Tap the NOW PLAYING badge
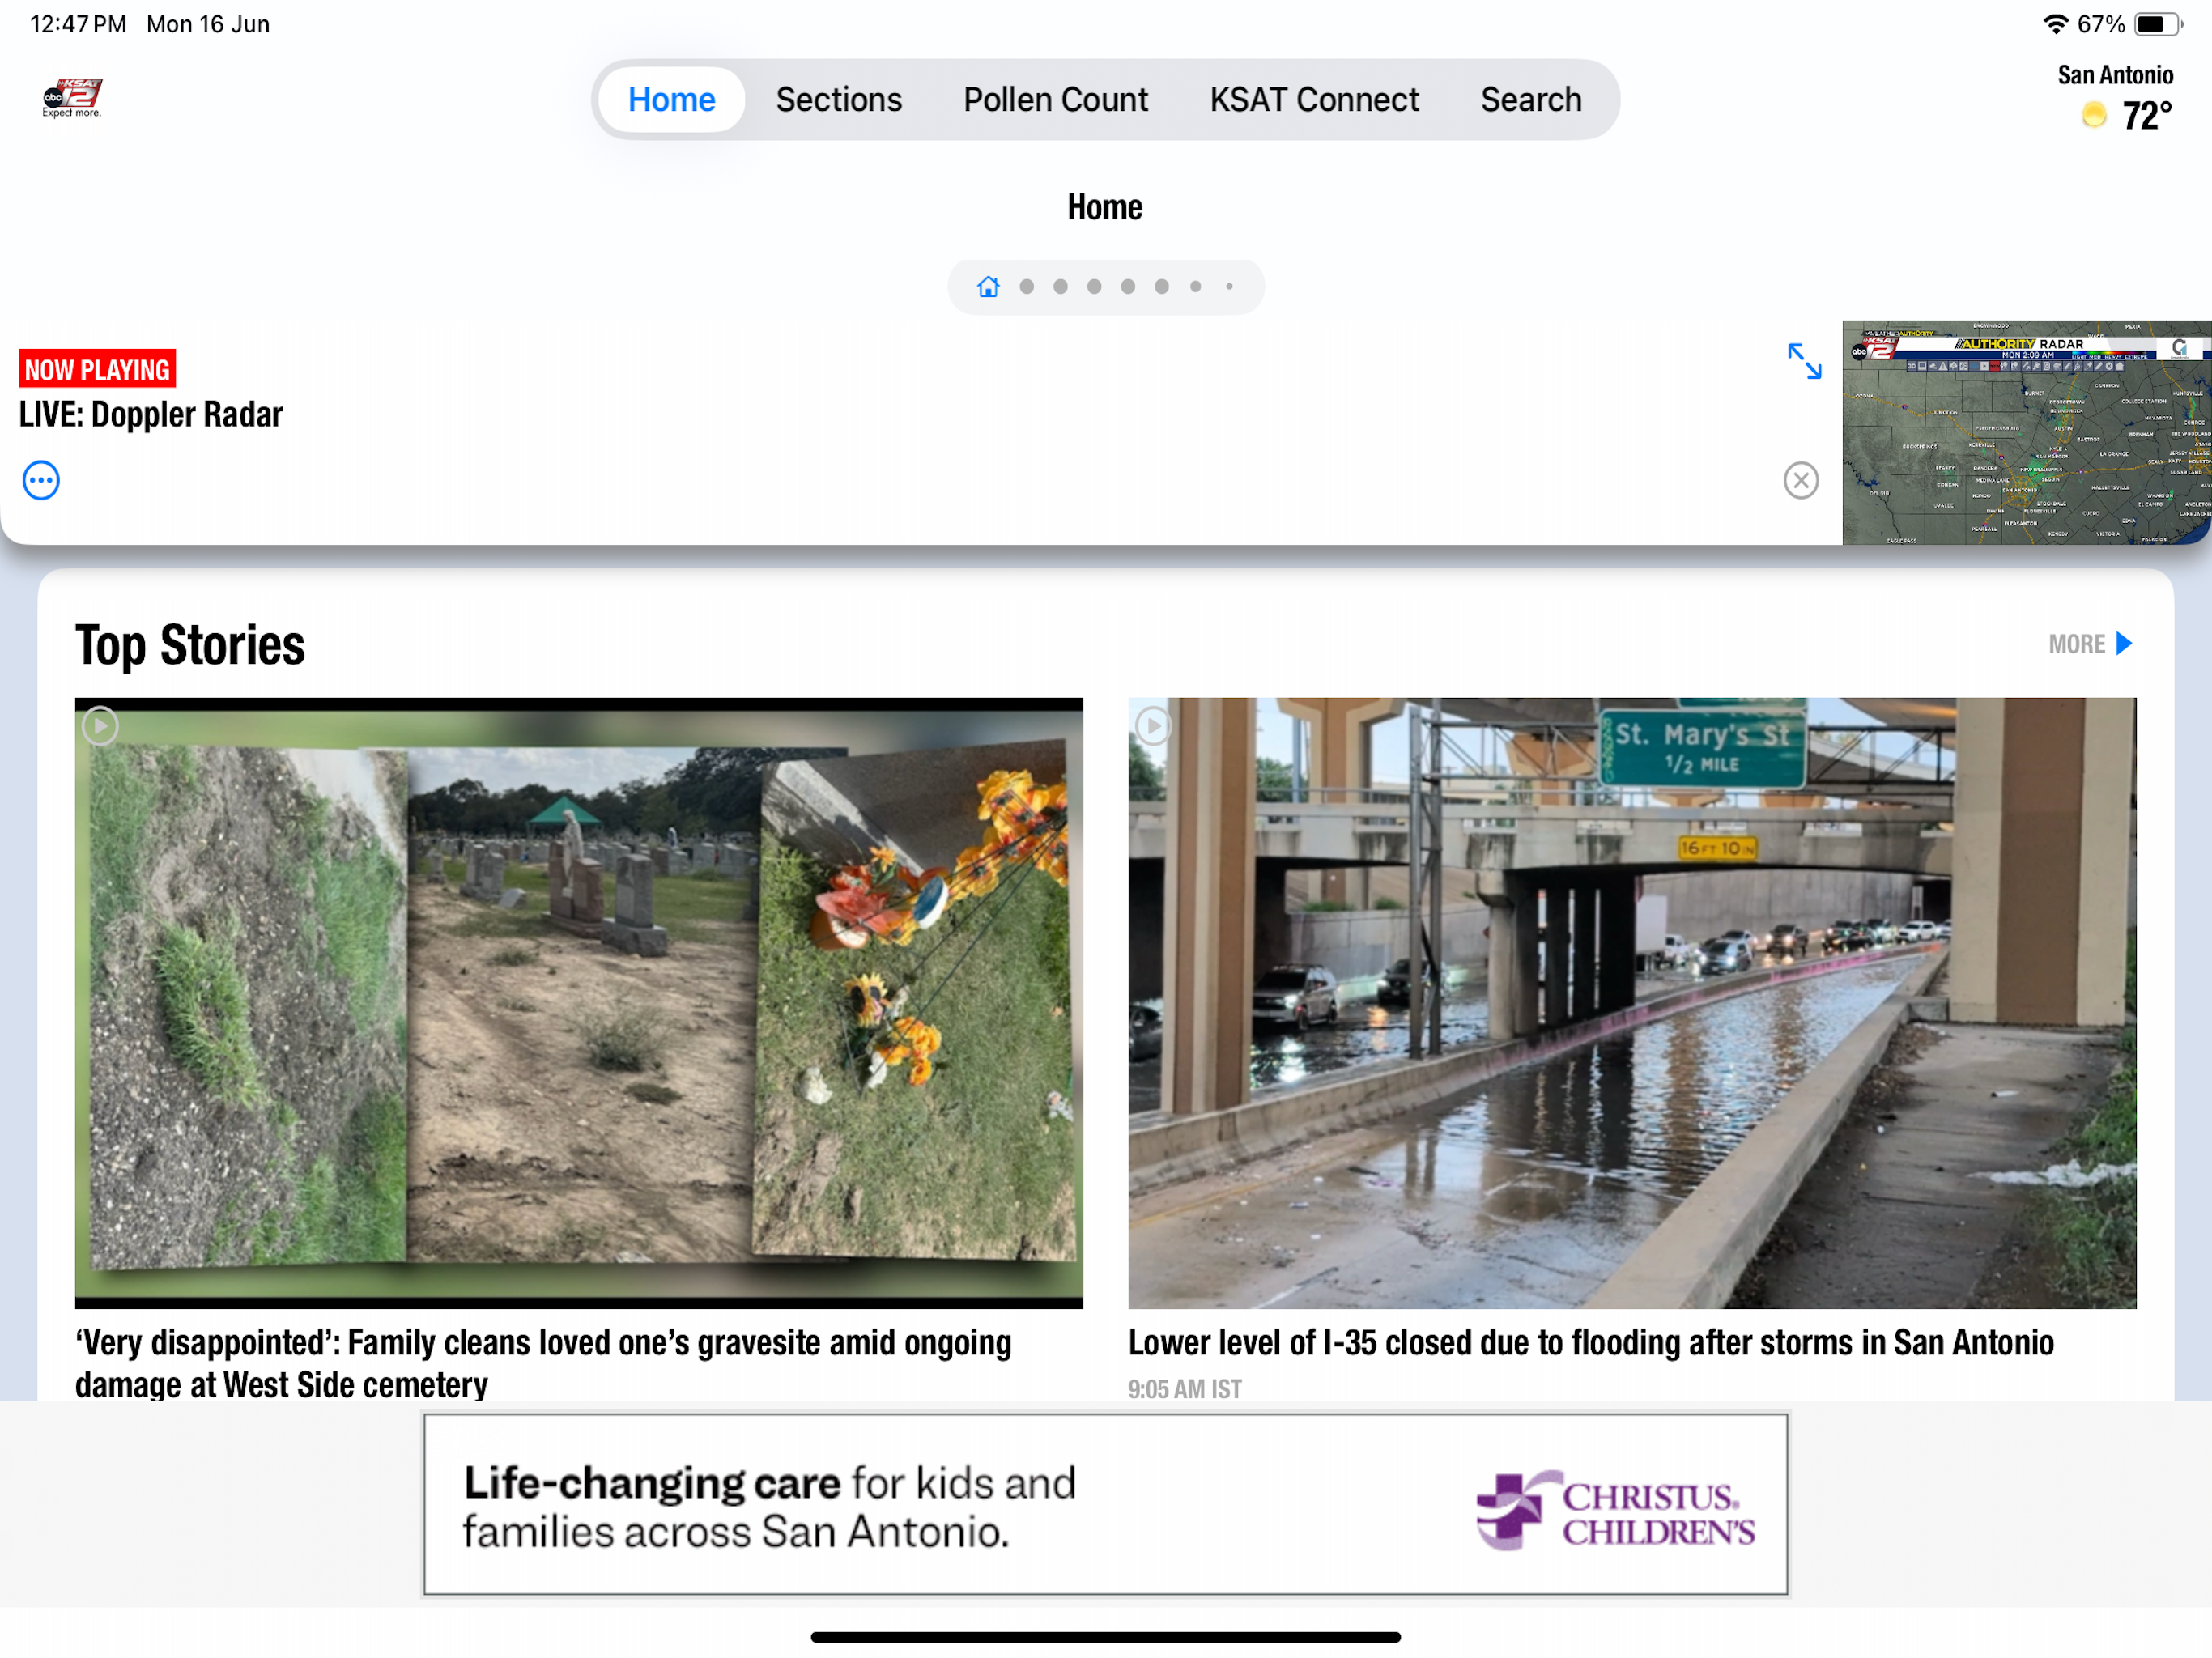 pos(97,369)
